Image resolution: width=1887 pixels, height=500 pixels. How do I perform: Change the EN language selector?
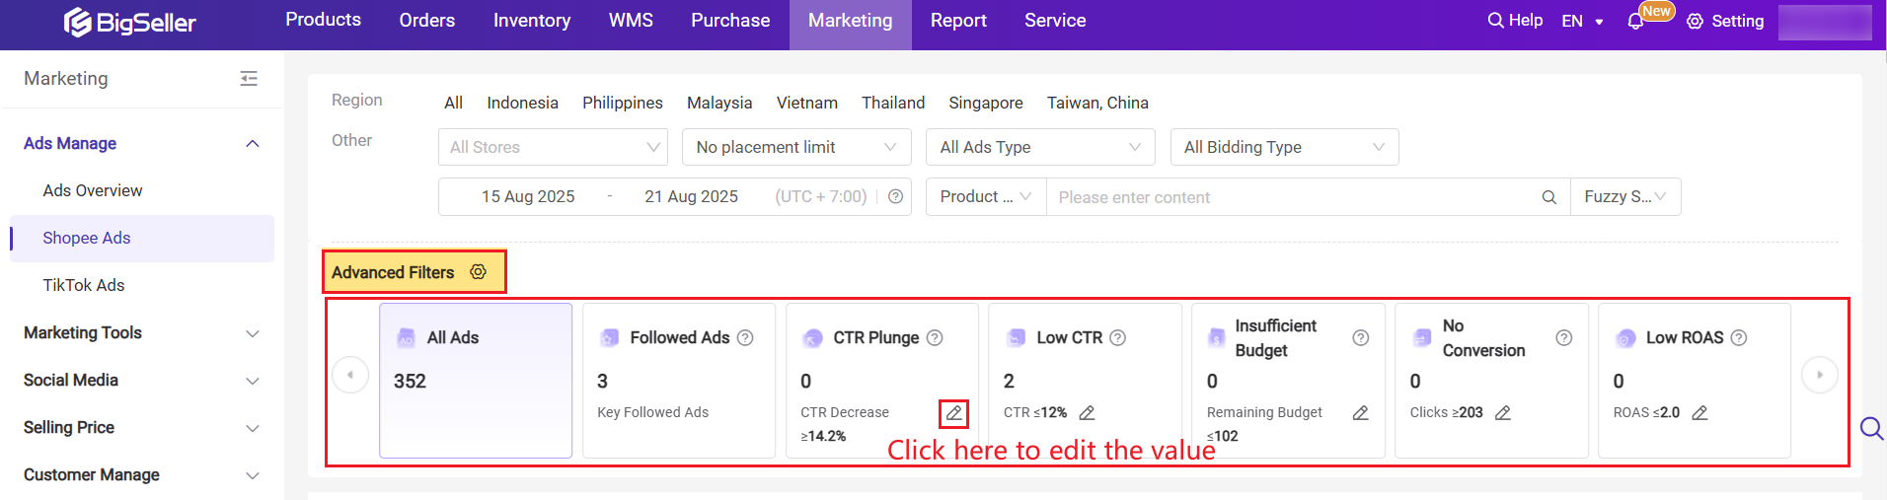click(x=1582, y=21)
